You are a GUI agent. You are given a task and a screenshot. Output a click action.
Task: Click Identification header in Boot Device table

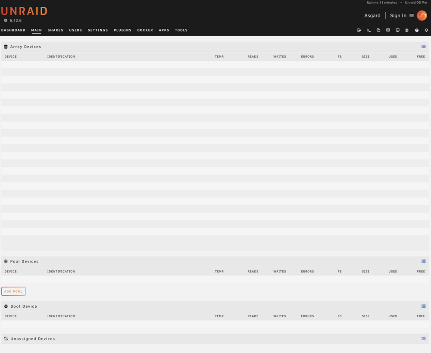click(x=61, y=316)
